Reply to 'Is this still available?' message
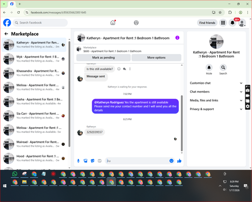 click(124, 69)
